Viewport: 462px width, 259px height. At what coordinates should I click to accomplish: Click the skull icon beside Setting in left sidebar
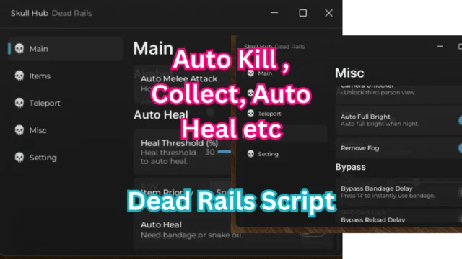click(x=19, y=158)
